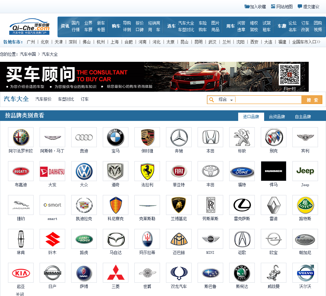
Task: Open the smart brand logo
Action: tap(53, 205)
